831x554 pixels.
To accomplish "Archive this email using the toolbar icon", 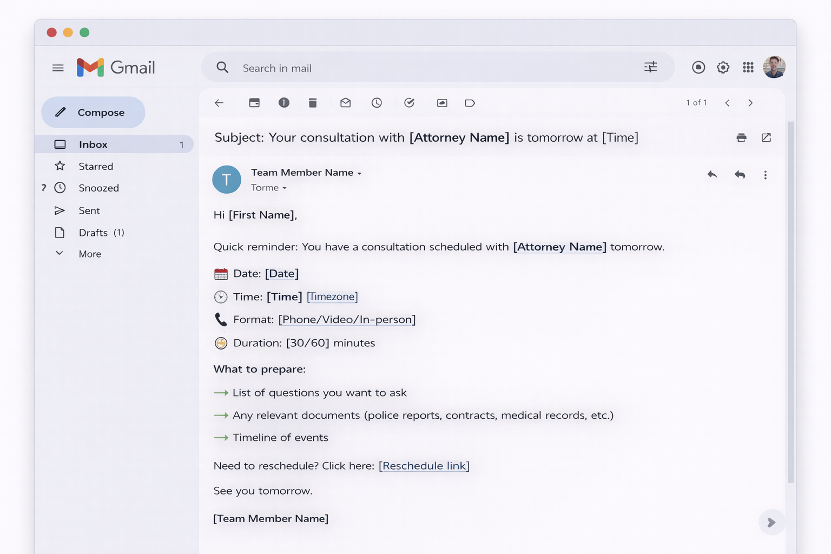I will click(254, 103).
